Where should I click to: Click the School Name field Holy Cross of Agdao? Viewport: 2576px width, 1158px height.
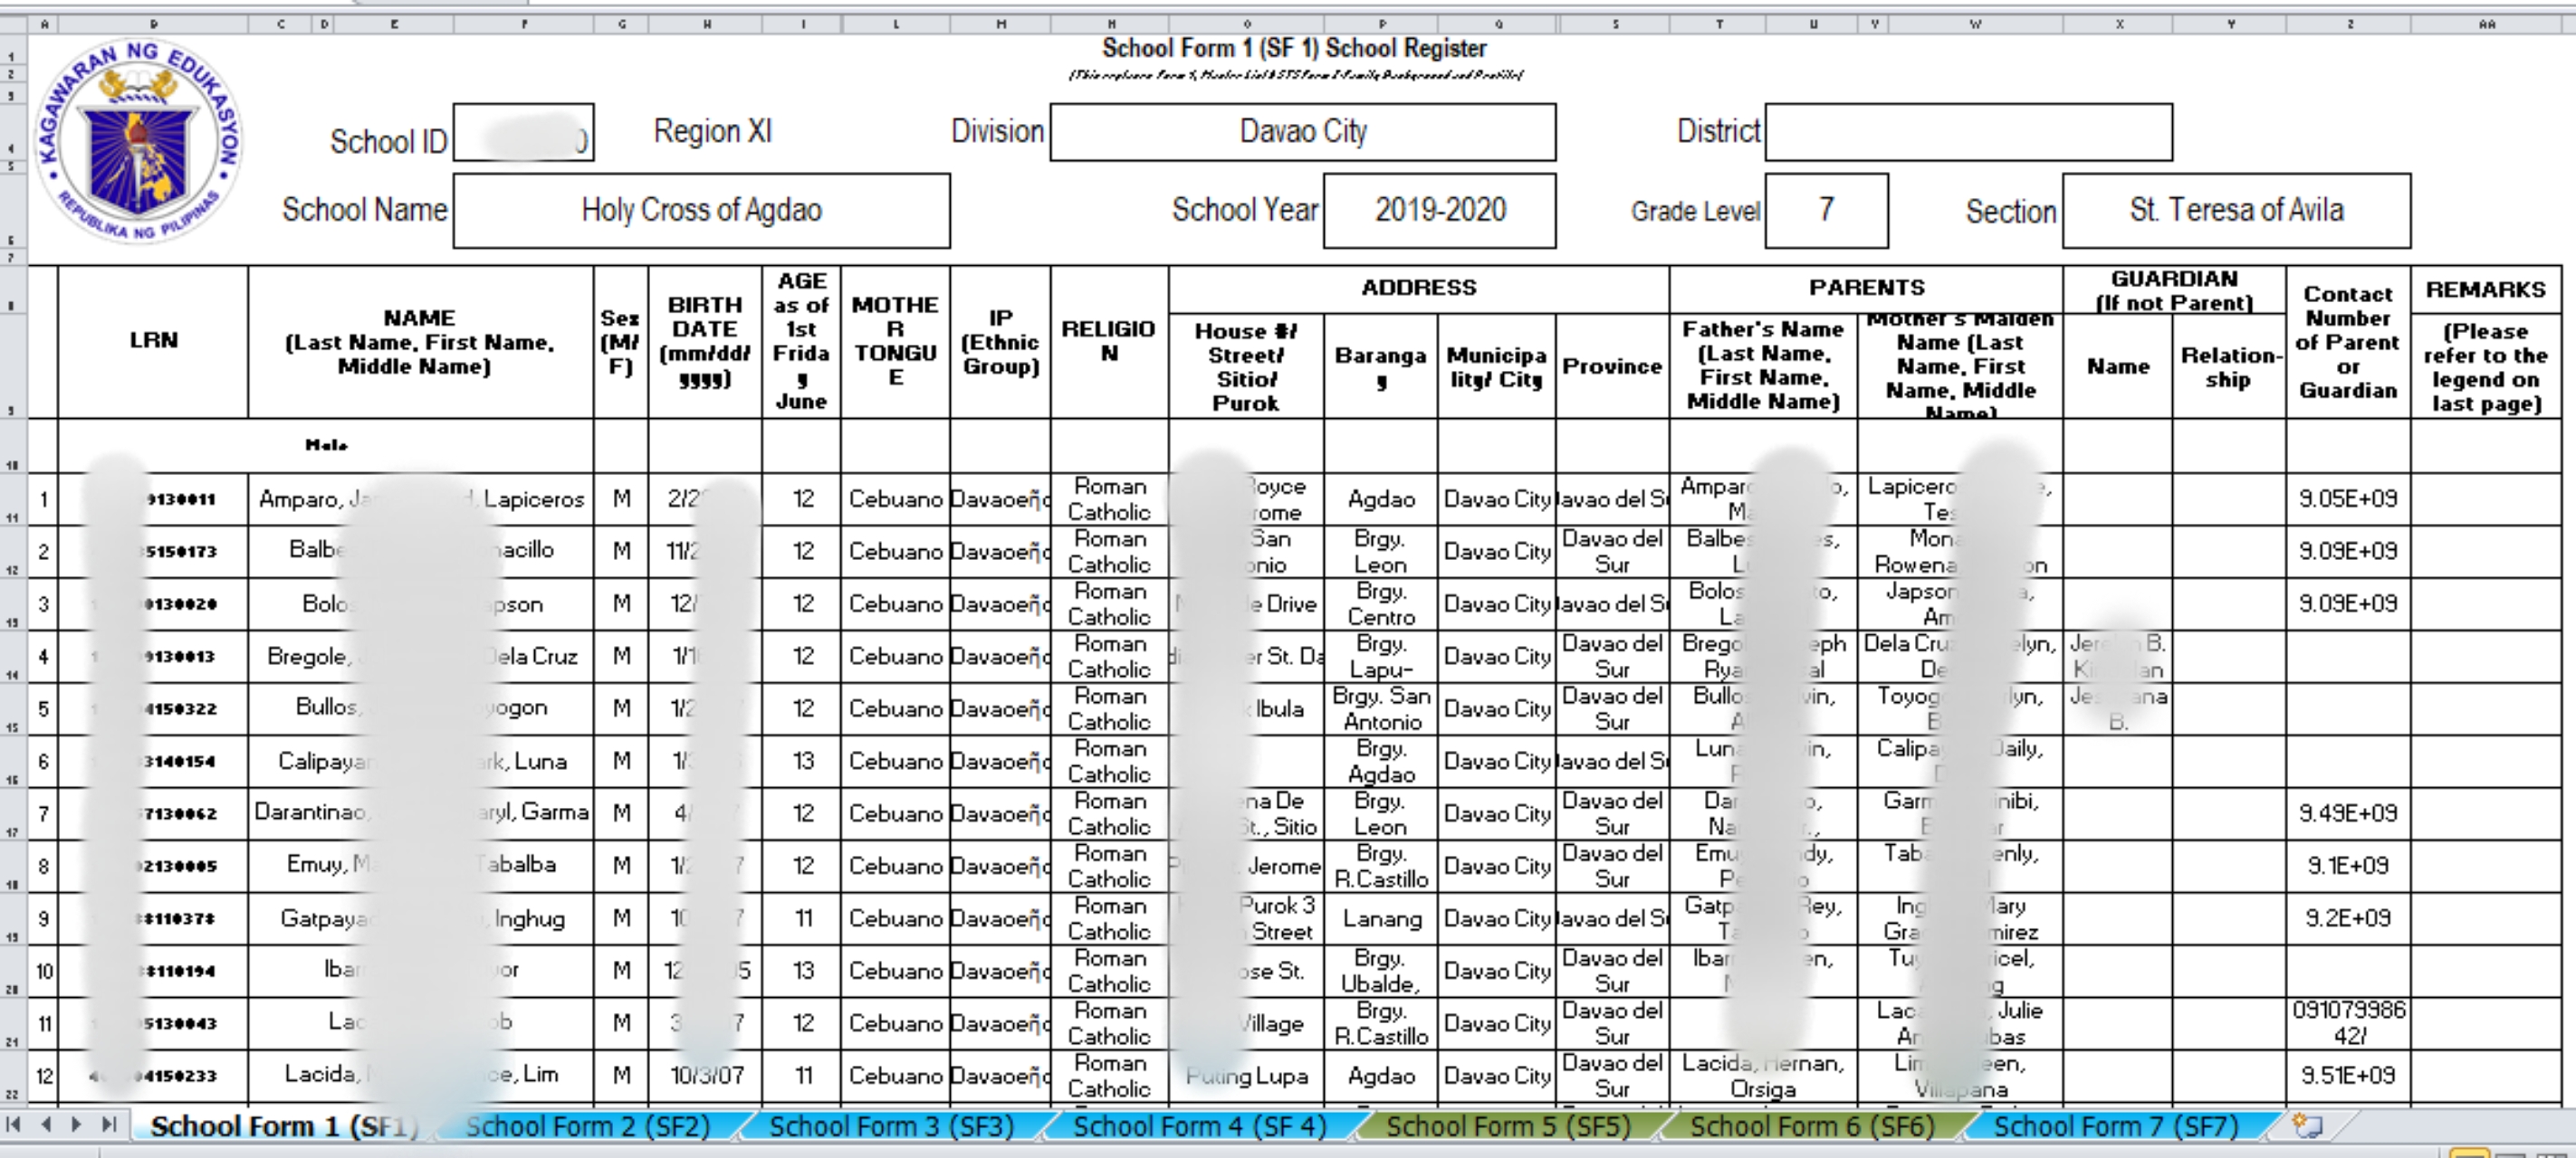(701, 211)
